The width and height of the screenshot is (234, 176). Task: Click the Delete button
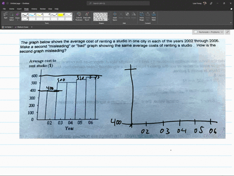pyautogui.click(x=121, y=15)
